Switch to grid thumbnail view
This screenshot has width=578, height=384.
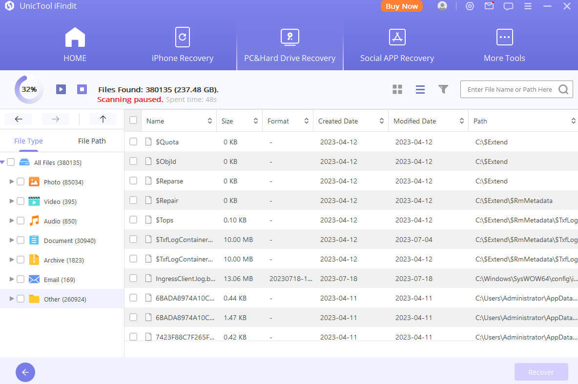(397, 89)
